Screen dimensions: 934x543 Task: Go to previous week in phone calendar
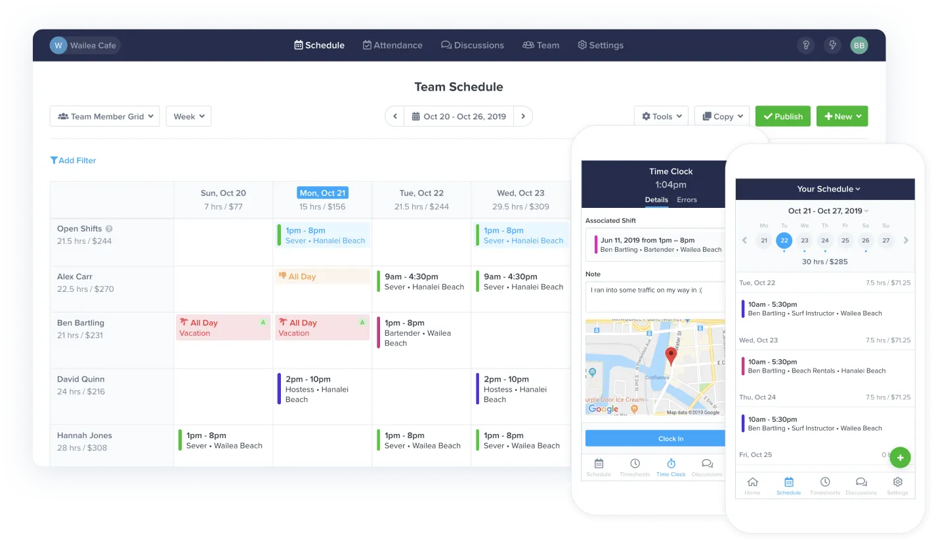tap(745, 241)
